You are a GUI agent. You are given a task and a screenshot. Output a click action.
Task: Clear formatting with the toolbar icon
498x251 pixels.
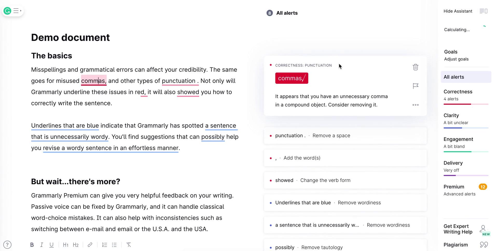(129, 245)
